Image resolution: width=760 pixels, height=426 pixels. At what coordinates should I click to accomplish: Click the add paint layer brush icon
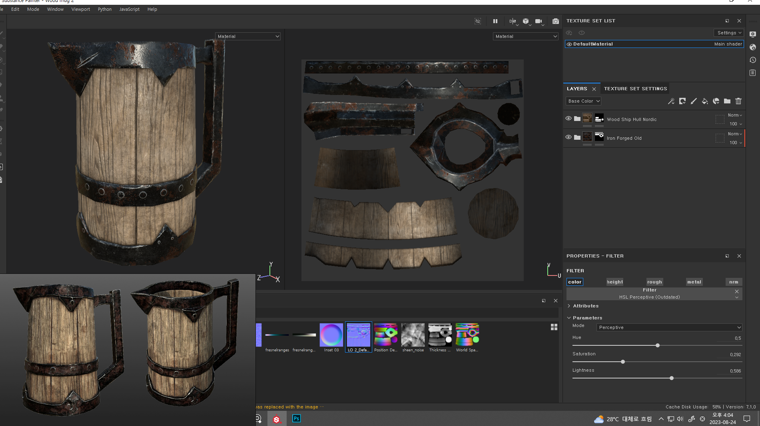click(694, 101)
